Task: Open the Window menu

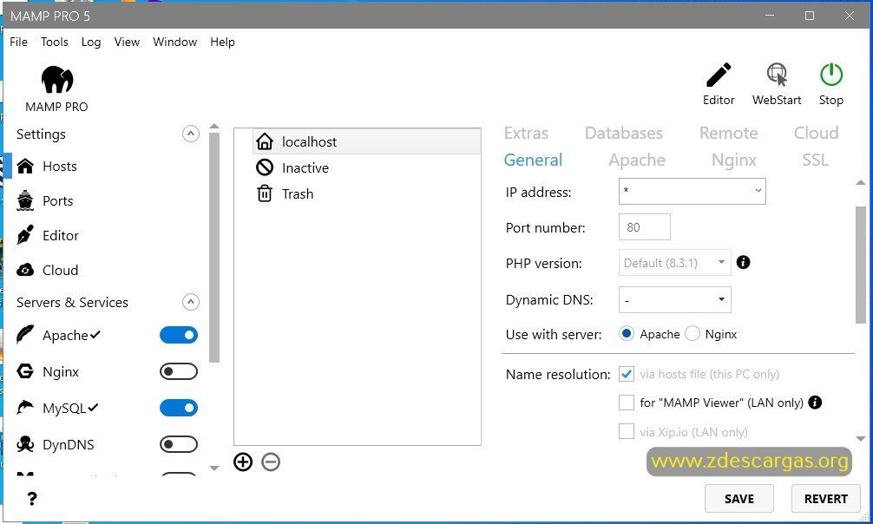Action: pos(174,42)
